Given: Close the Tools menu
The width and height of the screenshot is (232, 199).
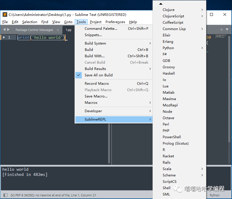Looking at the screenshot, I should pos(81,22).
